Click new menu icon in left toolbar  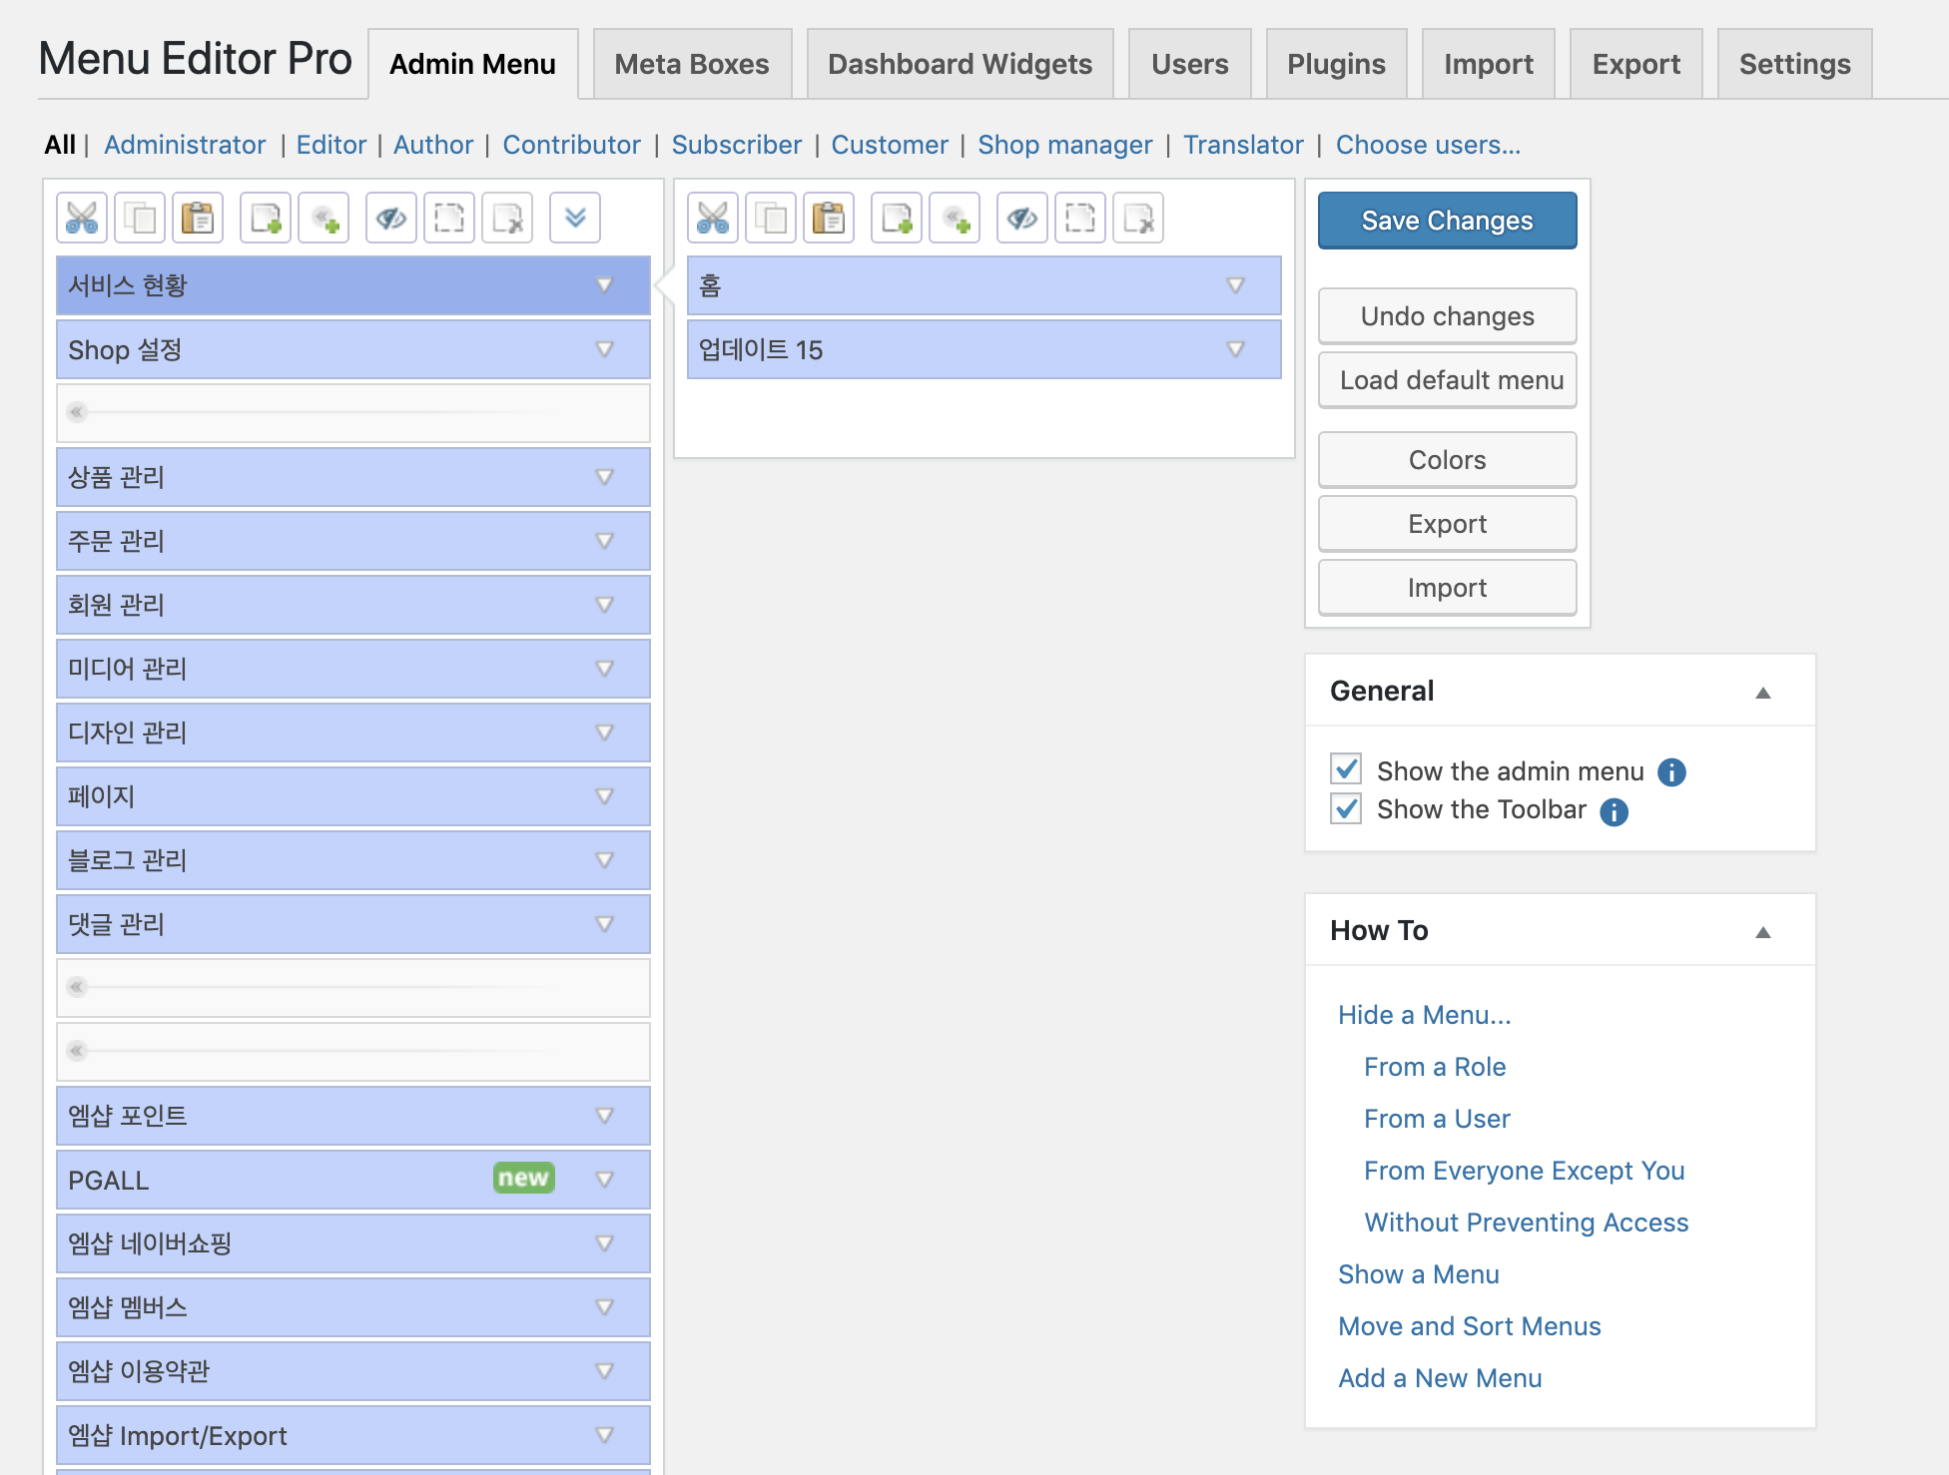266,218
